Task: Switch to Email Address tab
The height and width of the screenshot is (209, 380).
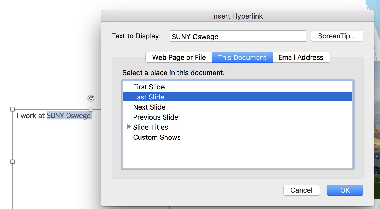Action: tap(301, 57)
